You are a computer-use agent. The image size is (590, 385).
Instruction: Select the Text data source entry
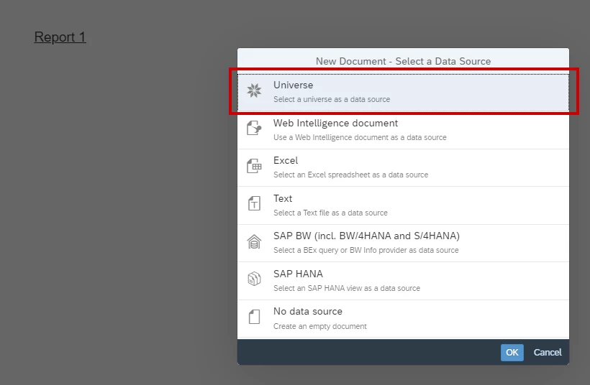403,205
